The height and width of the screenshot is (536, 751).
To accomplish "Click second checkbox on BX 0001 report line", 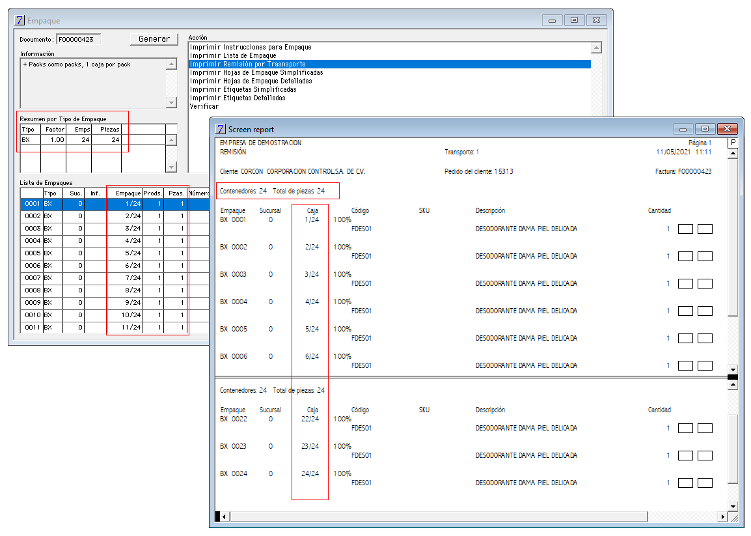I will point(705,229).
